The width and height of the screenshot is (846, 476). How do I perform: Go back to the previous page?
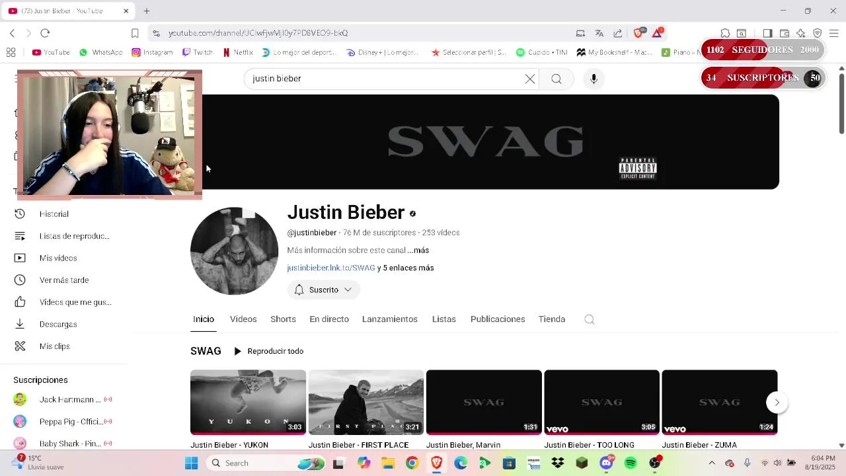pos(12,33)
